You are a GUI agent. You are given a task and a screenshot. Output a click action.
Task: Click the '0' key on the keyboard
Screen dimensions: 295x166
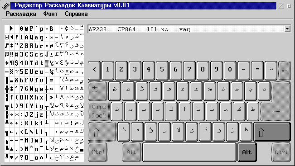click(x=230, y=71)
